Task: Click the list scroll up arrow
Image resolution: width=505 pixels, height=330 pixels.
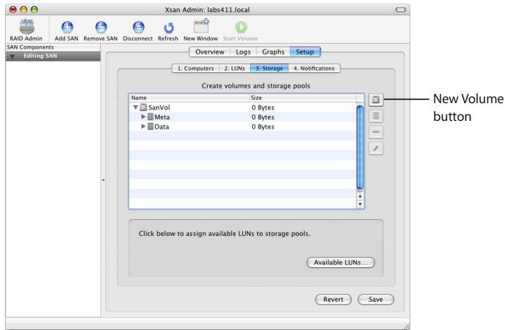Action: click(360, 196)
